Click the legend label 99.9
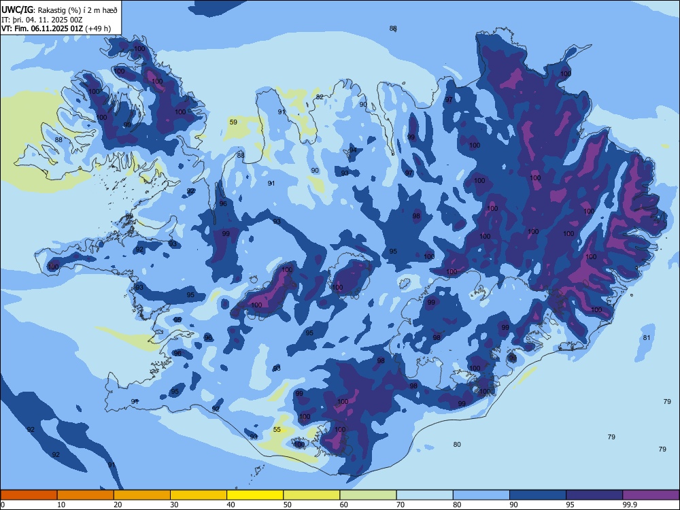680x510 pixels. [630, 505]
